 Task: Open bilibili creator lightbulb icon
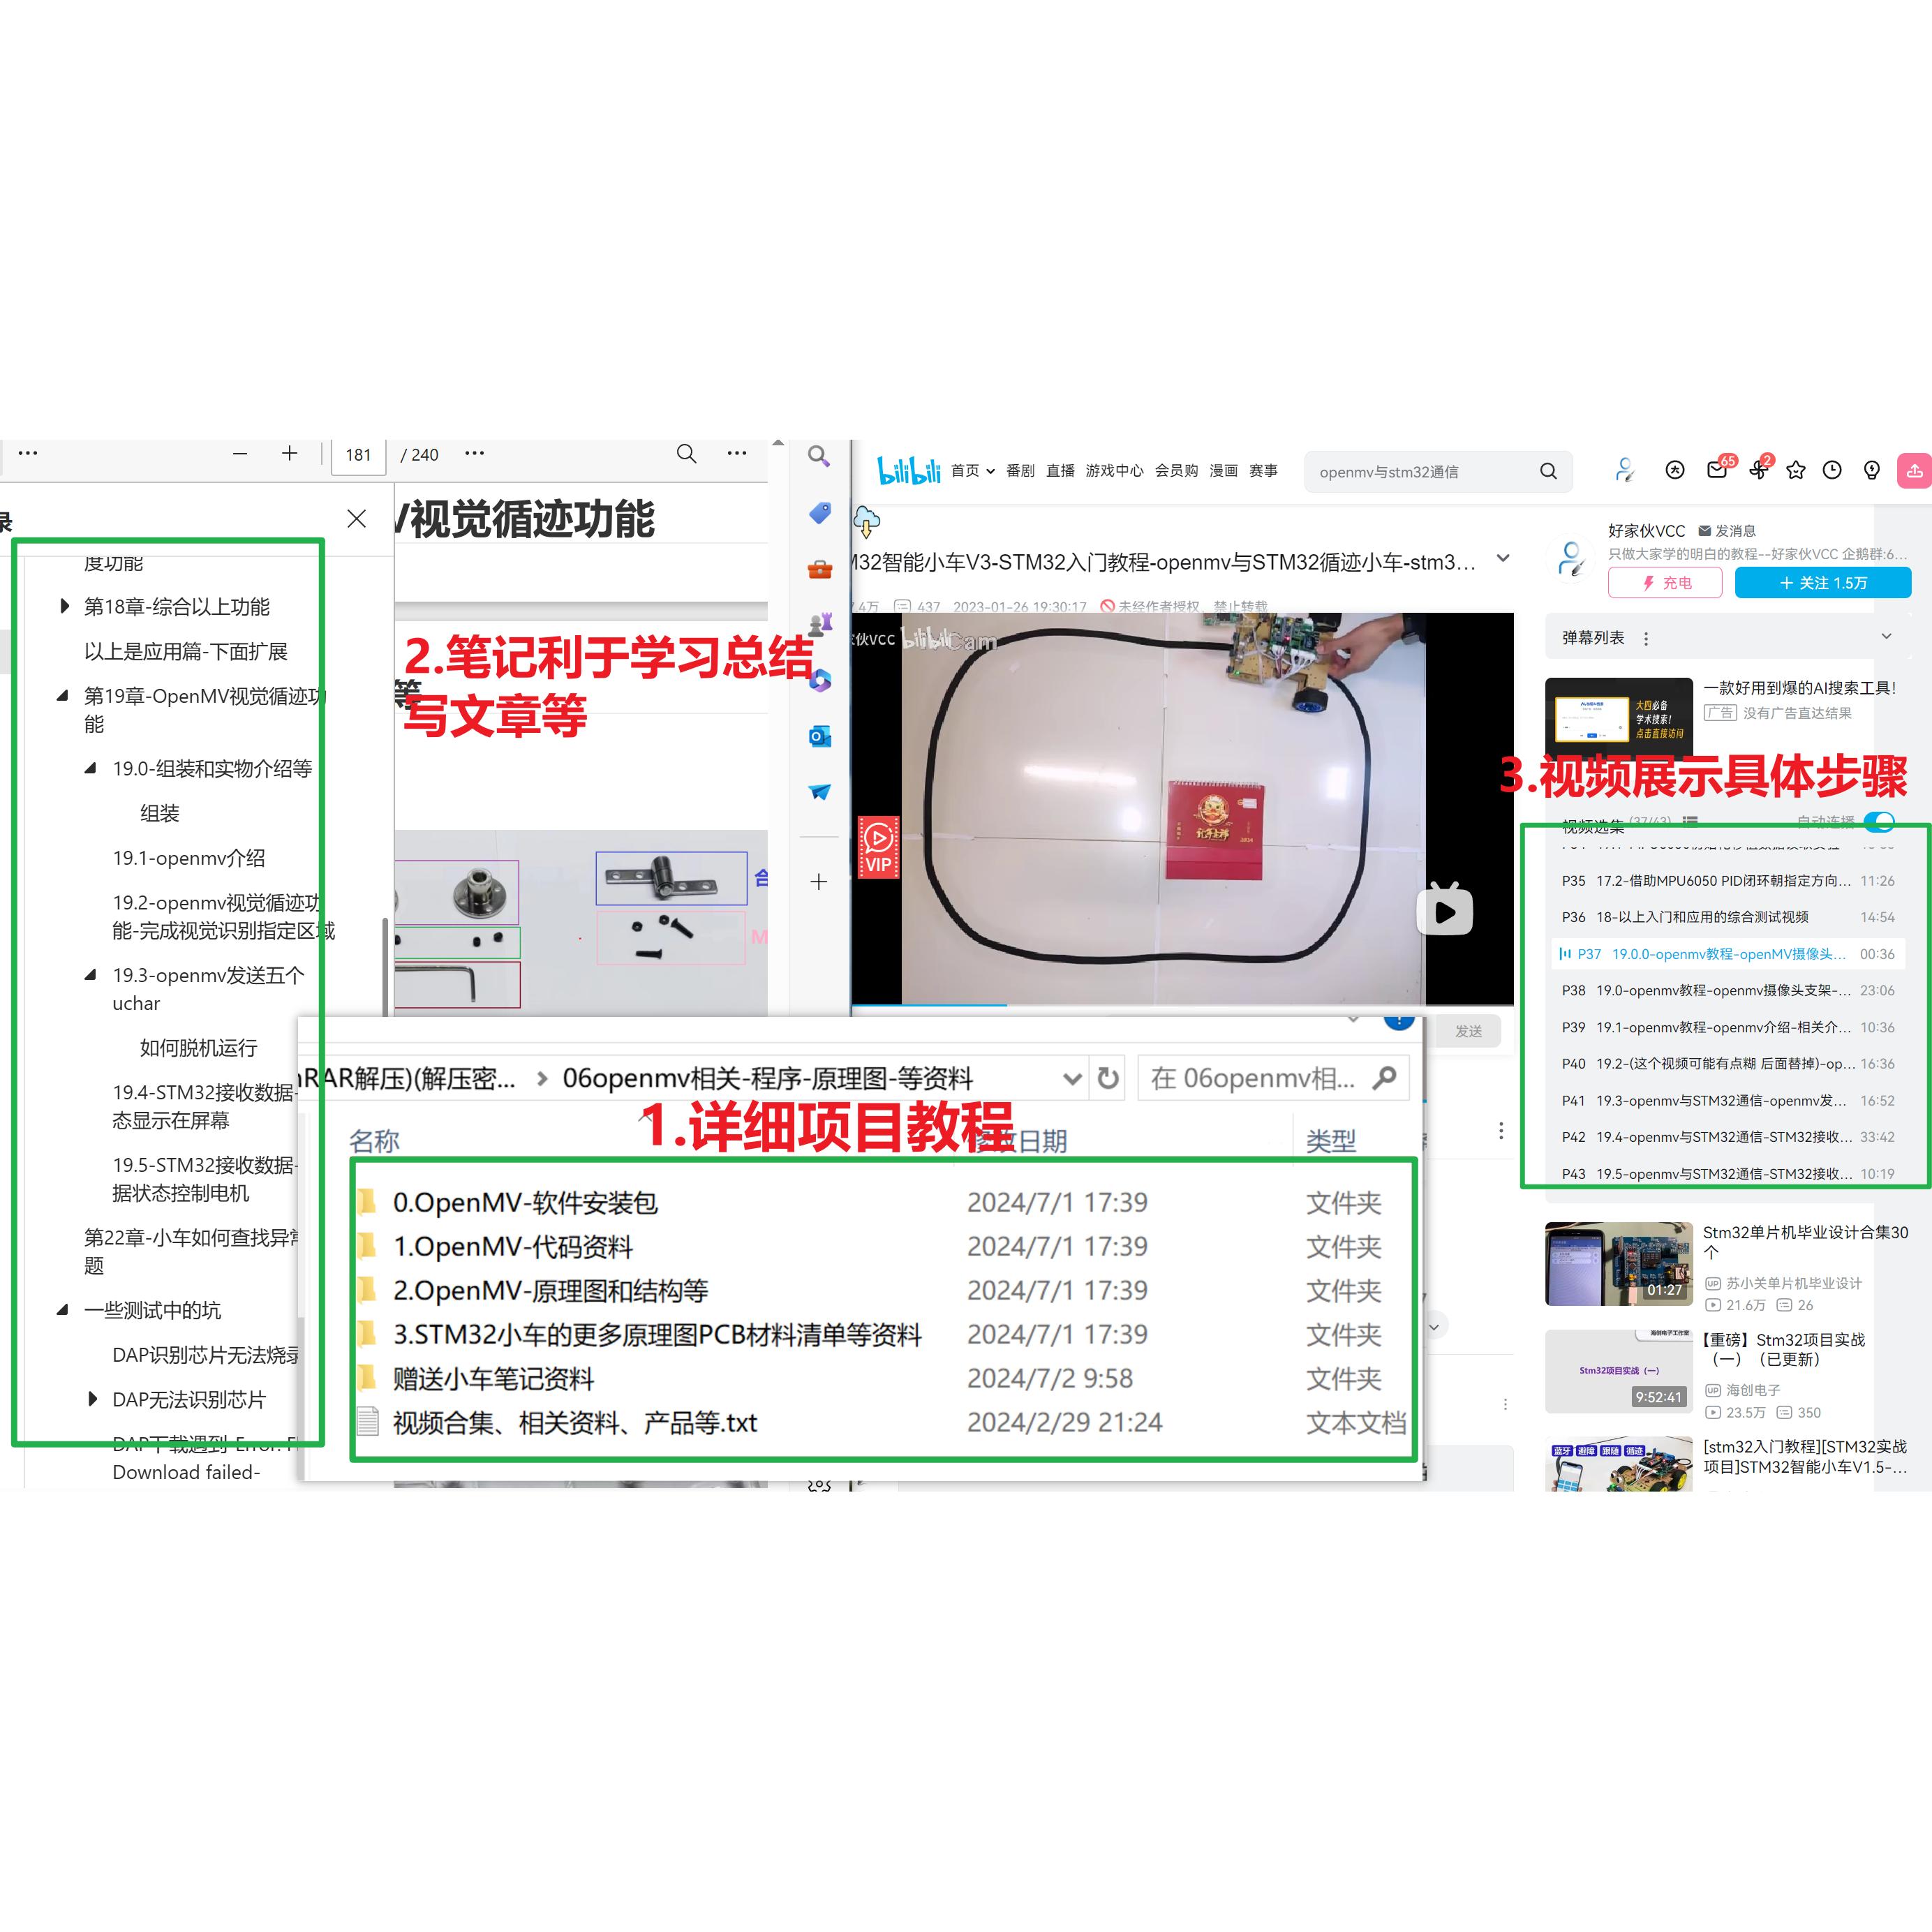tap(1872, 470)
